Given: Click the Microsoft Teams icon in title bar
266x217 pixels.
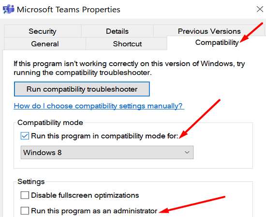Looking at the screenshot, I should pyautogui.click(x=9, y=9).
